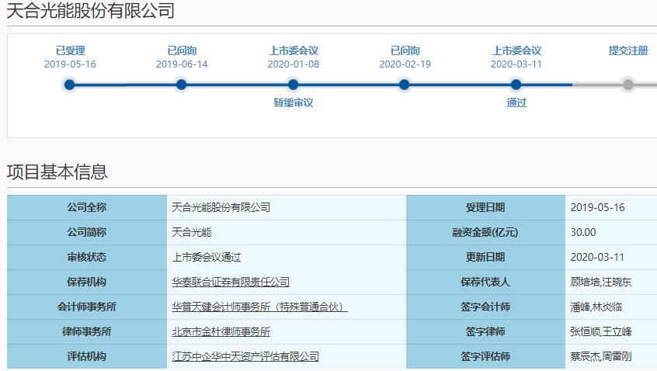Click the 通过 result label under the timeline

click(x=516, y=102)
